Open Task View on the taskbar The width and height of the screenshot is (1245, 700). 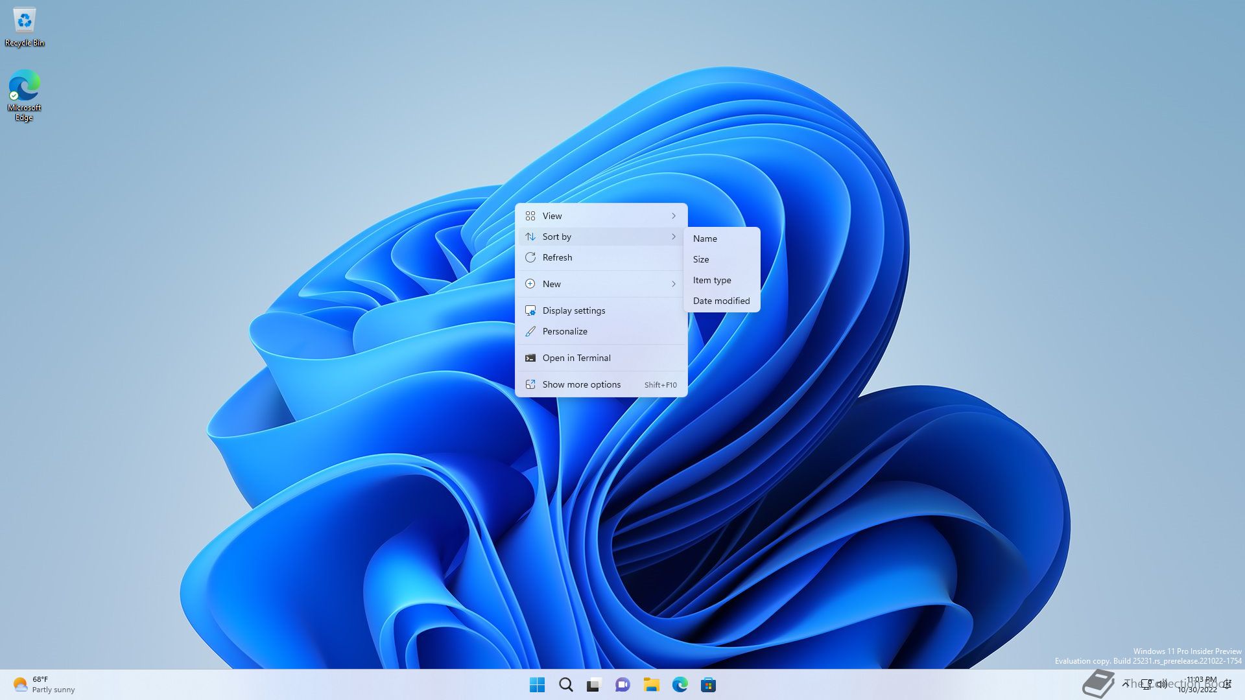coord(594,684)
